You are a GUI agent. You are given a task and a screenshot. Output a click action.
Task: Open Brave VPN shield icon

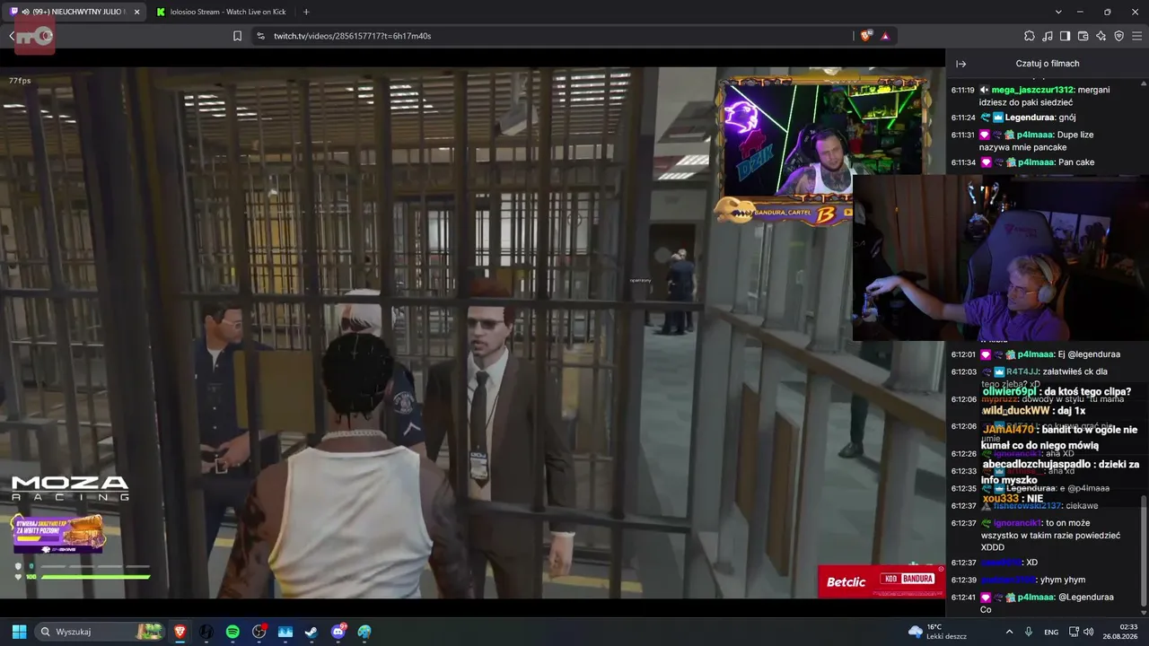1118,36
